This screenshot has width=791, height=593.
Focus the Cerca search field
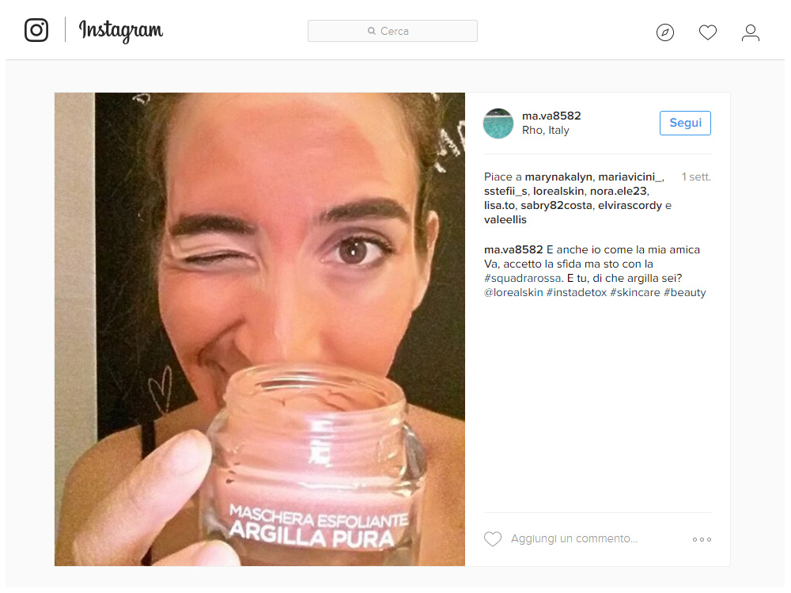pyautogui.click(x=392, y=31)
